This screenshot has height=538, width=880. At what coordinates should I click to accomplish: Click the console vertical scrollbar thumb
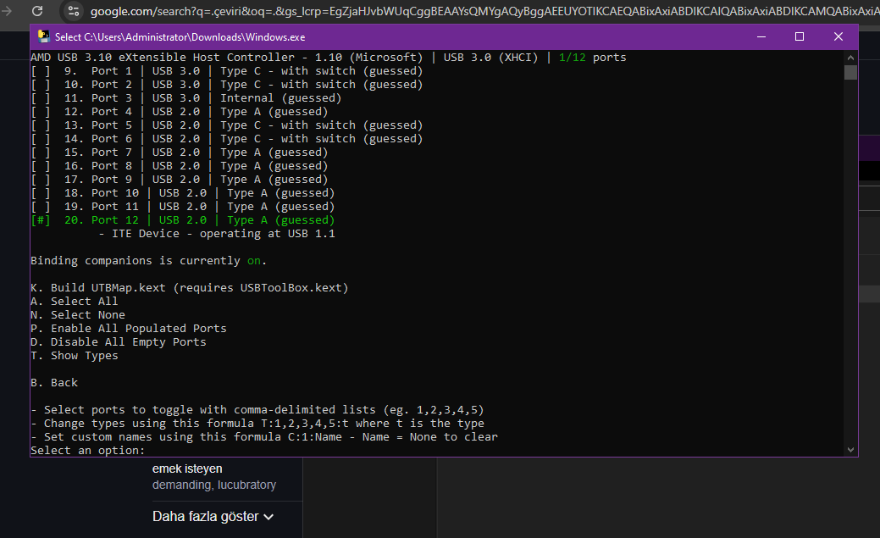click(850, 72)
